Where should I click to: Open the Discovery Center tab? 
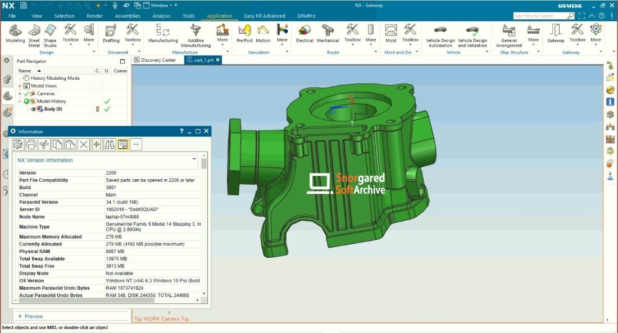point(158,60)
